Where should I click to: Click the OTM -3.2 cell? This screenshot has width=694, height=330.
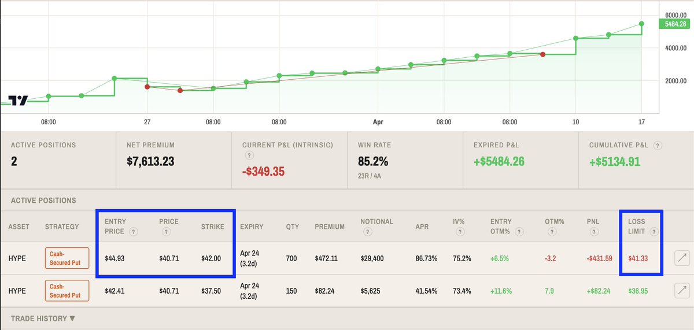point(550,258)
